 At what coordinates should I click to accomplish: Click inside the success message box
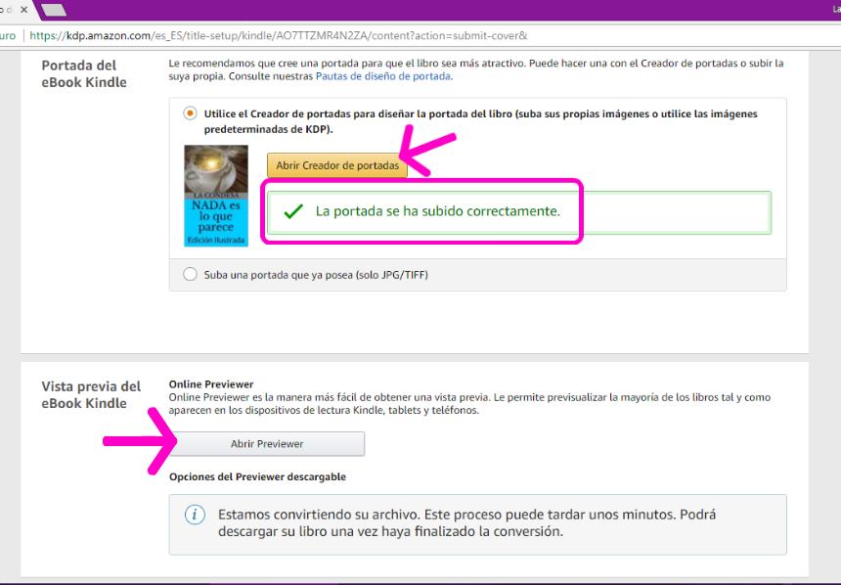click(x=423, y=208)
